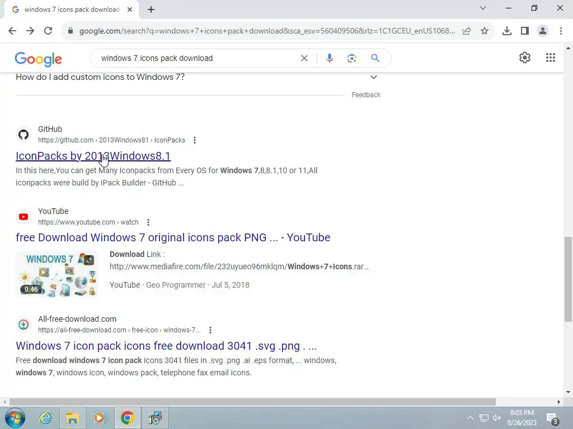The image size is (573, 429).
Task: Search by image with the Lens icon
Action: (352, 58)
